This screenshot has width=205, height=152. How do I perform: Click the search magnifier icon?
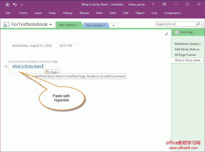click(x=198, y=24)
